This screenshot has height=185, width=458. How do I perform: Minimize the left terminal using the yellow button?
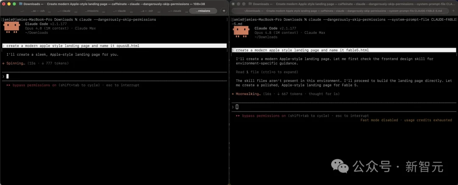coord(9,4)
